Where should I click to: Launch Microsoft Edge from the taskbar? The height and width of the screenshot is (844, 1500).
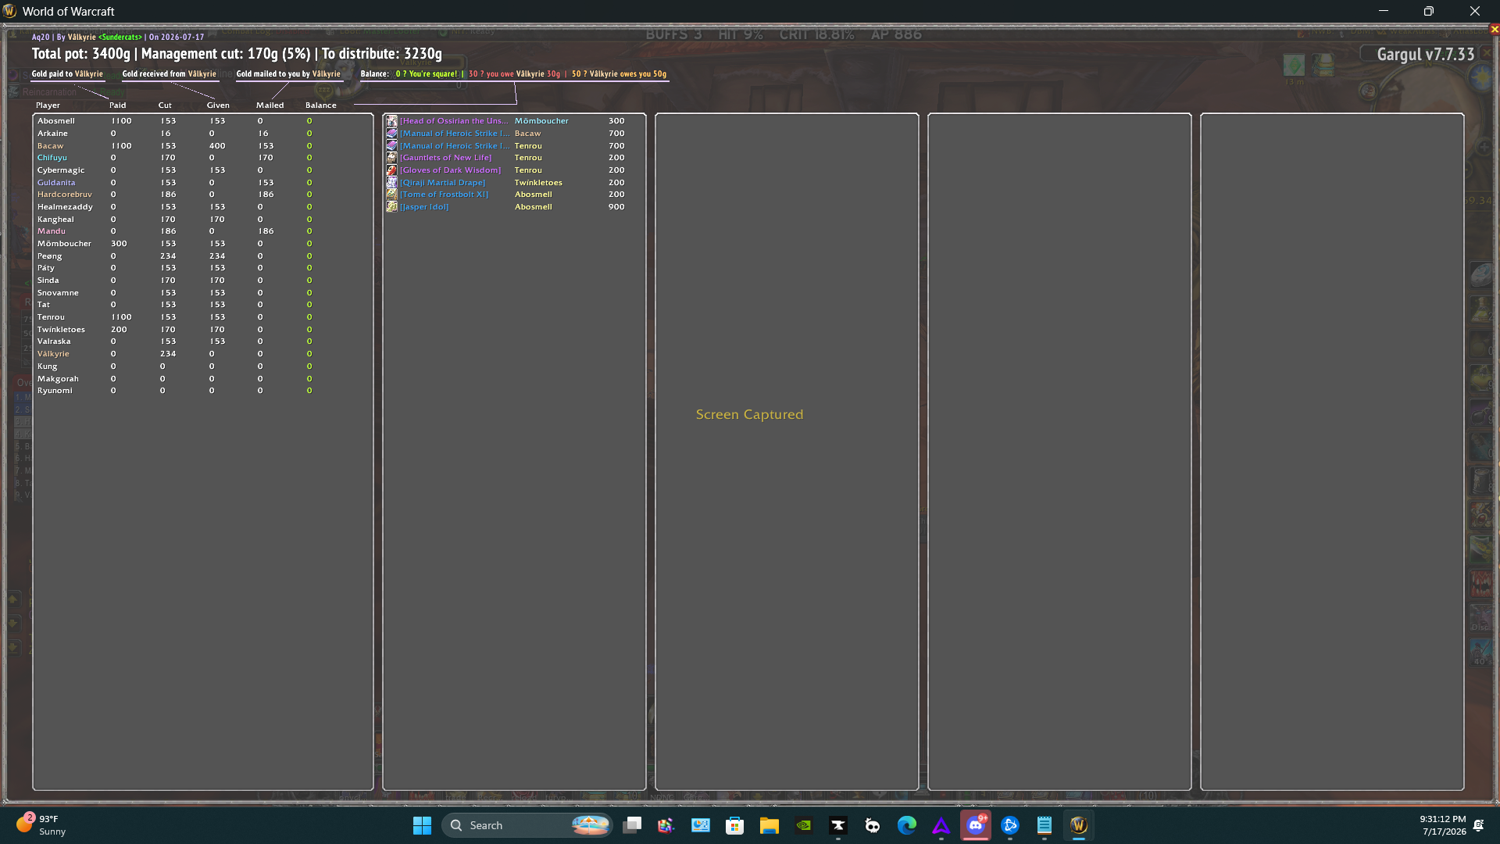point(907,825)
